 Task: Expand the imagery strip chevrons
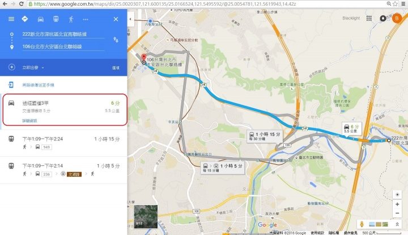[397, 224]
